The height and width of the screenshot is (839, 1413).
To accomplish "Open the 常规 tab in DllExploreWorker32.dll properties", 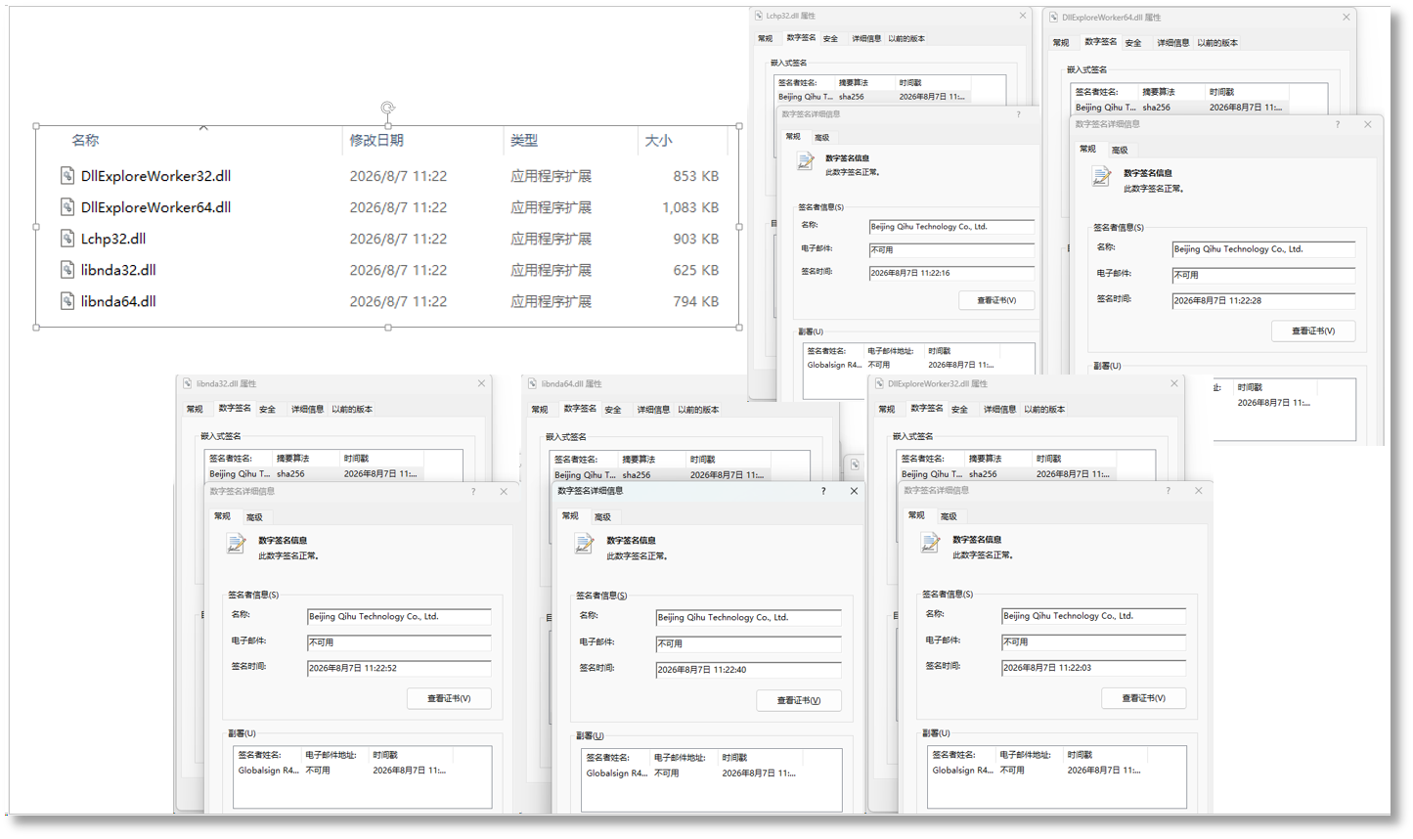I will (x=887, y=410).
